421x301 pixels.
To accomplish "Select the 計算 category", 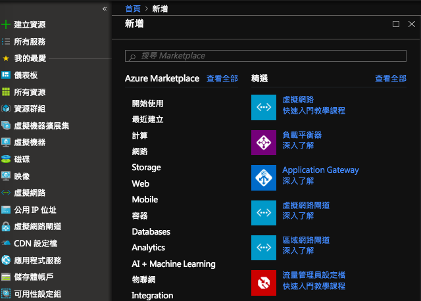I will tap(139, 135).
